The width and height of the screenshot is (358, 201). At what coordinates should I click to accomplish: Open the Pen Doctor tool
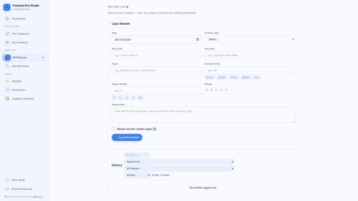click(x=24, y=90)
